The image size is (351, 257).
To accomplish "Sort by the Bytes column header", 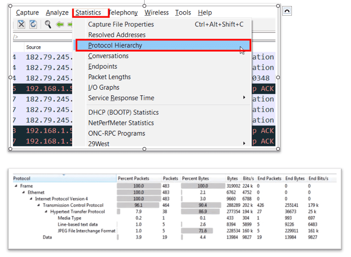I will tap(233, 178).
